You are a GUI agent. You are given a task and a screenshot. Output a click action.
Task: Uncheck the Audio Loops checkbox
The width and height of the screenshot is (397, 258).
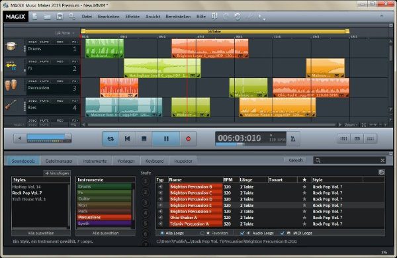[x=242, y=233]
